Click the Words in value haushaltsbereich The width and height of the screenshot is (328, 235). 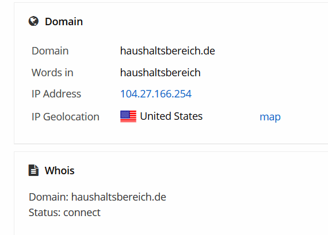pyautogui.click(x=160, y=72)
